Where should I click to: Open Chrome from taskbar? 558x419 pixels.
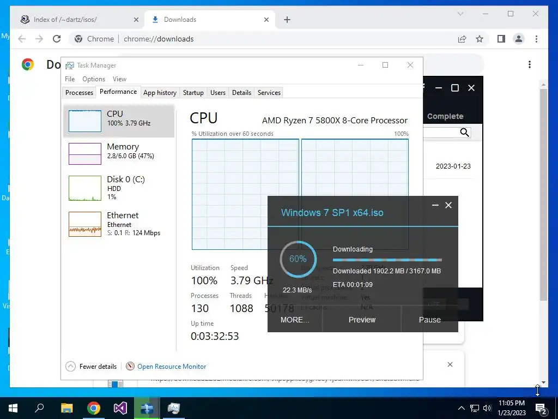pyautogui.click(x=94, y=408)
